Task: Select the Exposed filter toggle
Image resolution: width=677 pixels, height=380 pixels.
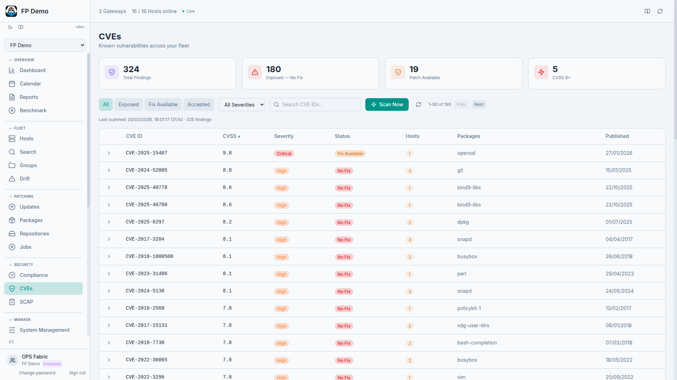Action: tap(128, 104)
